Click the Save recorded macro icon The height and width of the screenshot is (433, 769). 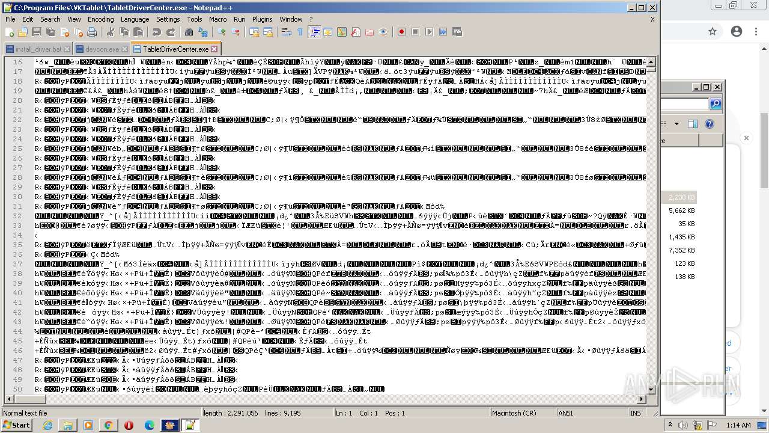coord(457,32)
